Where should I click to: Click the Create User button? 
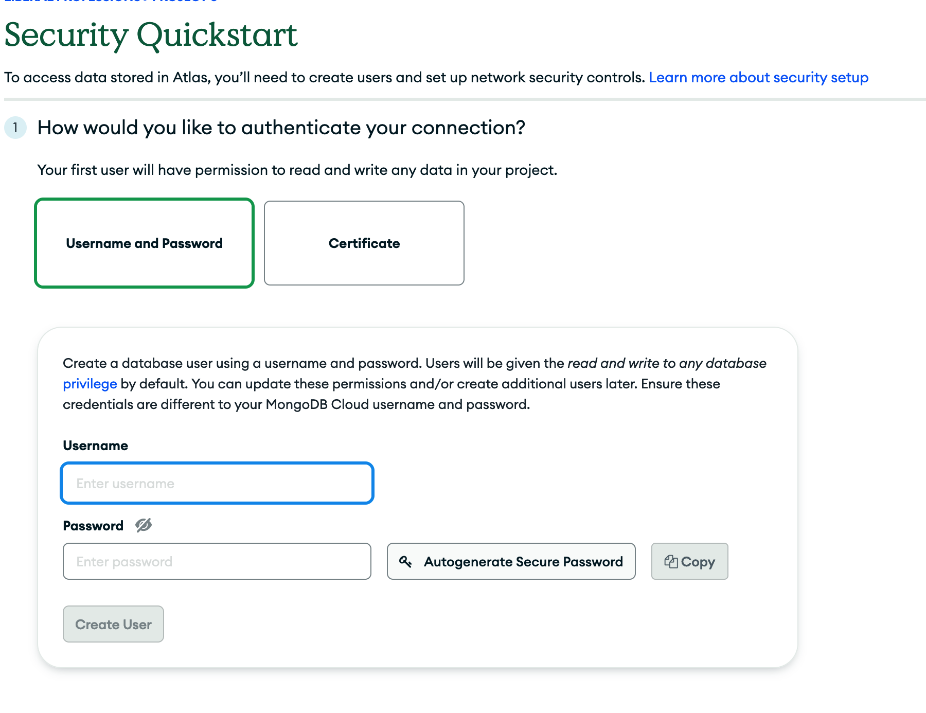click(113, 624)
